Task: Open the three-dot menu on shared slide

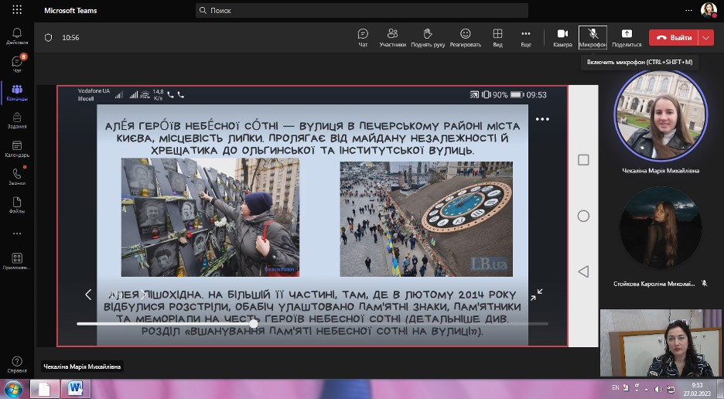Action: (x=541, y=119)
